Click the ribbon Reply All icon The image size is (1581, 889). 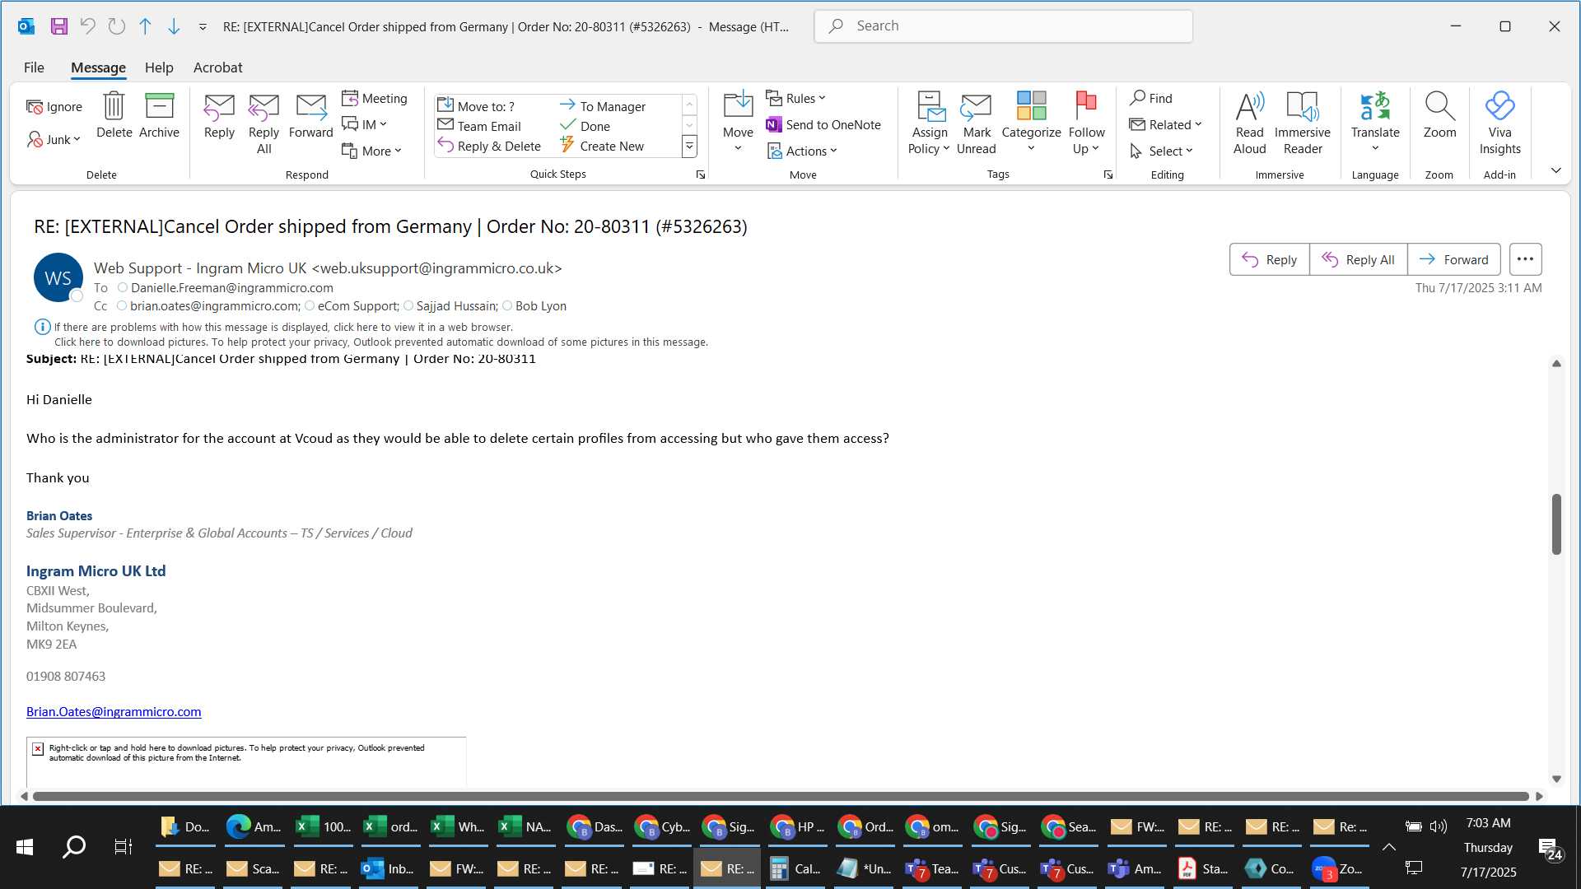pyautogui.click(x=263, y=123)
